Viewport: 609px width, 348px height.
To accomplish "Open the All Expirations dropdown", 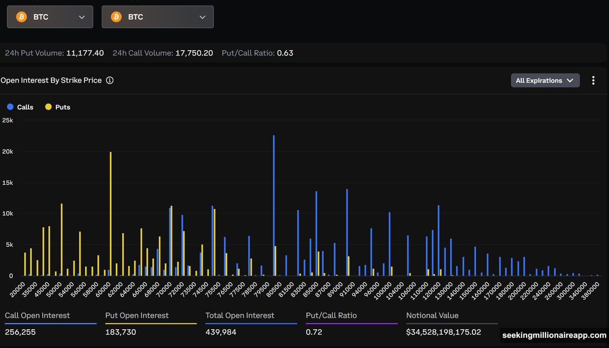I will click(x=545, y=80).
